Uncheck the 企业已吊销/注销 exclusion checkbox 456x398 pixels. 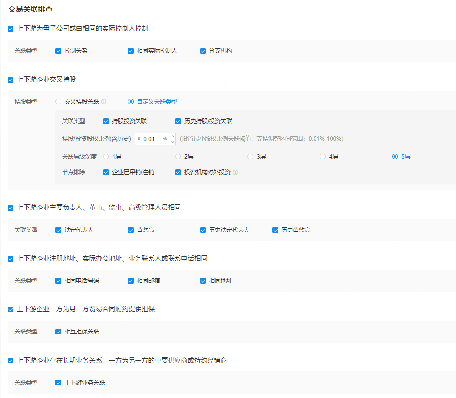pyautogui.click(x=106, y=172)
